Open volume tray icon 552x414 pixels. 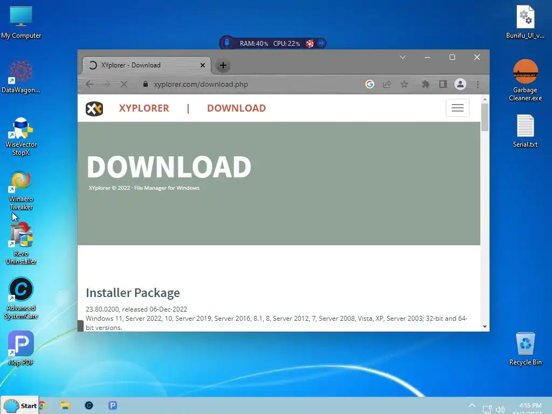pyautogui.click(x=500, y=410)
